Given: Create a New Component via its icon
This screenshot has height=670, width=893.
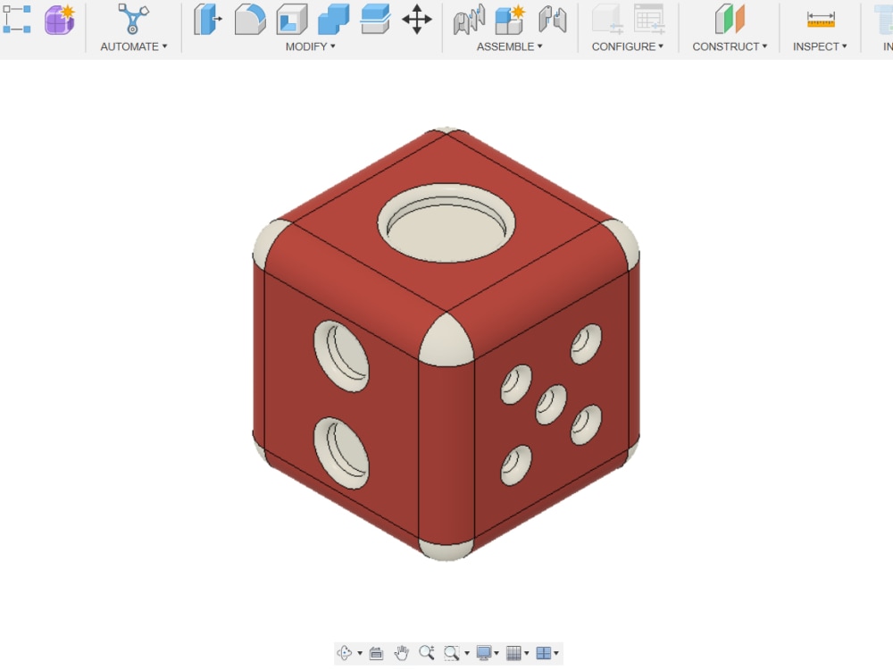Looking at the screenshot, I should pyautogui.click(x=510, y=20).
